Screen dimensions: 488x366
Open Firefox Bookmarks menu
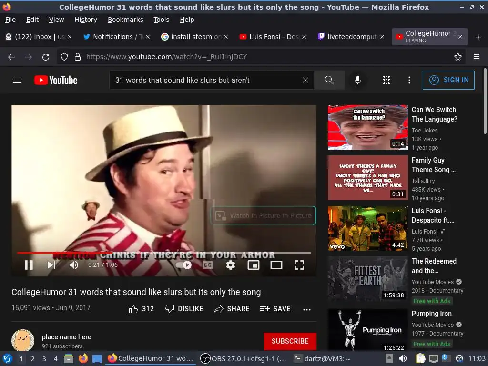click(125, 20)
